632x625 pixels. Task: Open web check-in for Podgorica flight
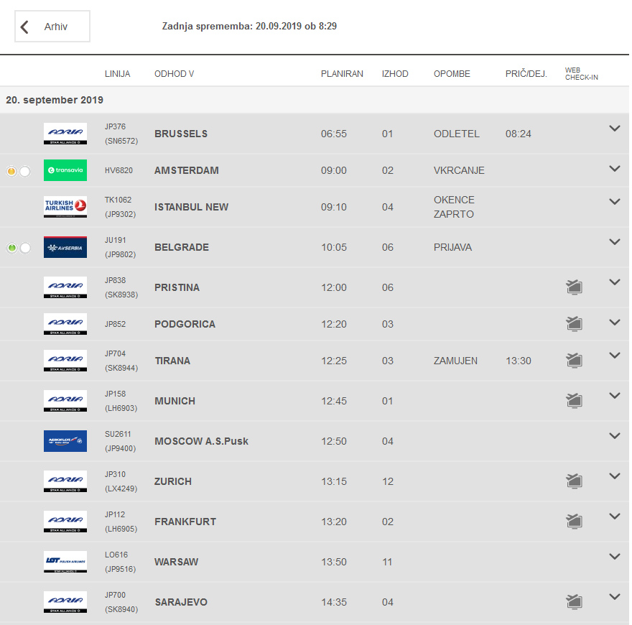coord(573,324)
